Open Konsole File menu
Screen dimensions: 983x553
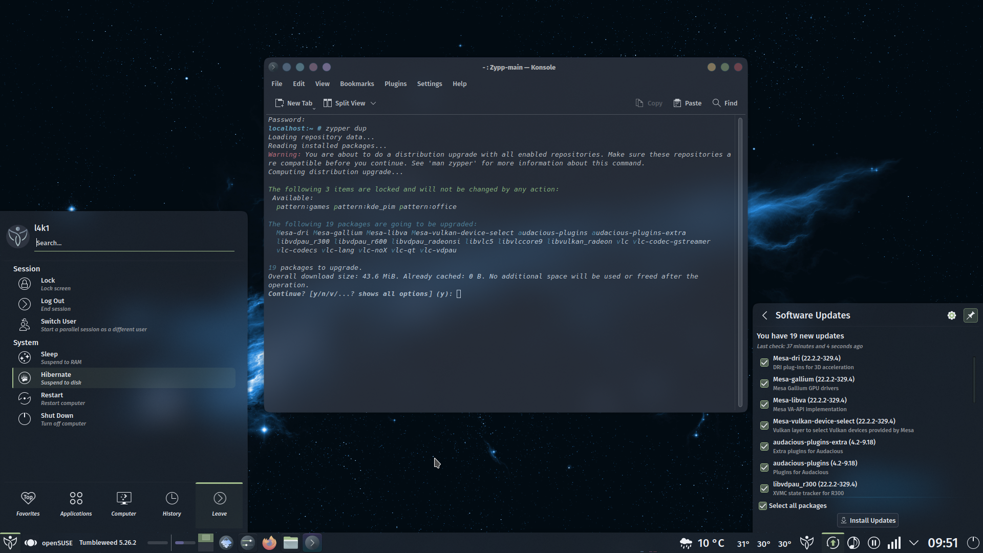tap(276, 83)
